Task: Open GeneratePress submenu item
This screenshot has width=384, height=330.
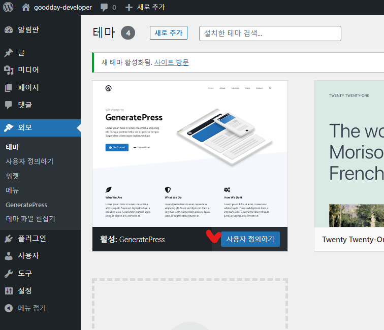Action: [26, 205]
